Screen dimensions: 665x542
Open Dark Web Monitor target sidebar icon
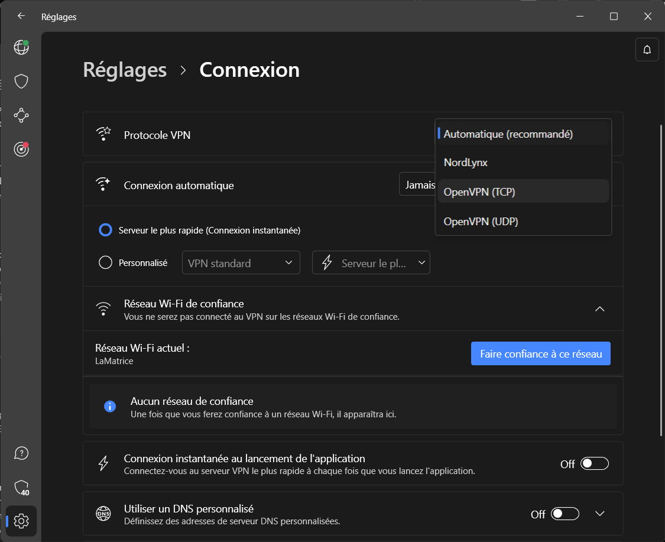tap(21, 150)
